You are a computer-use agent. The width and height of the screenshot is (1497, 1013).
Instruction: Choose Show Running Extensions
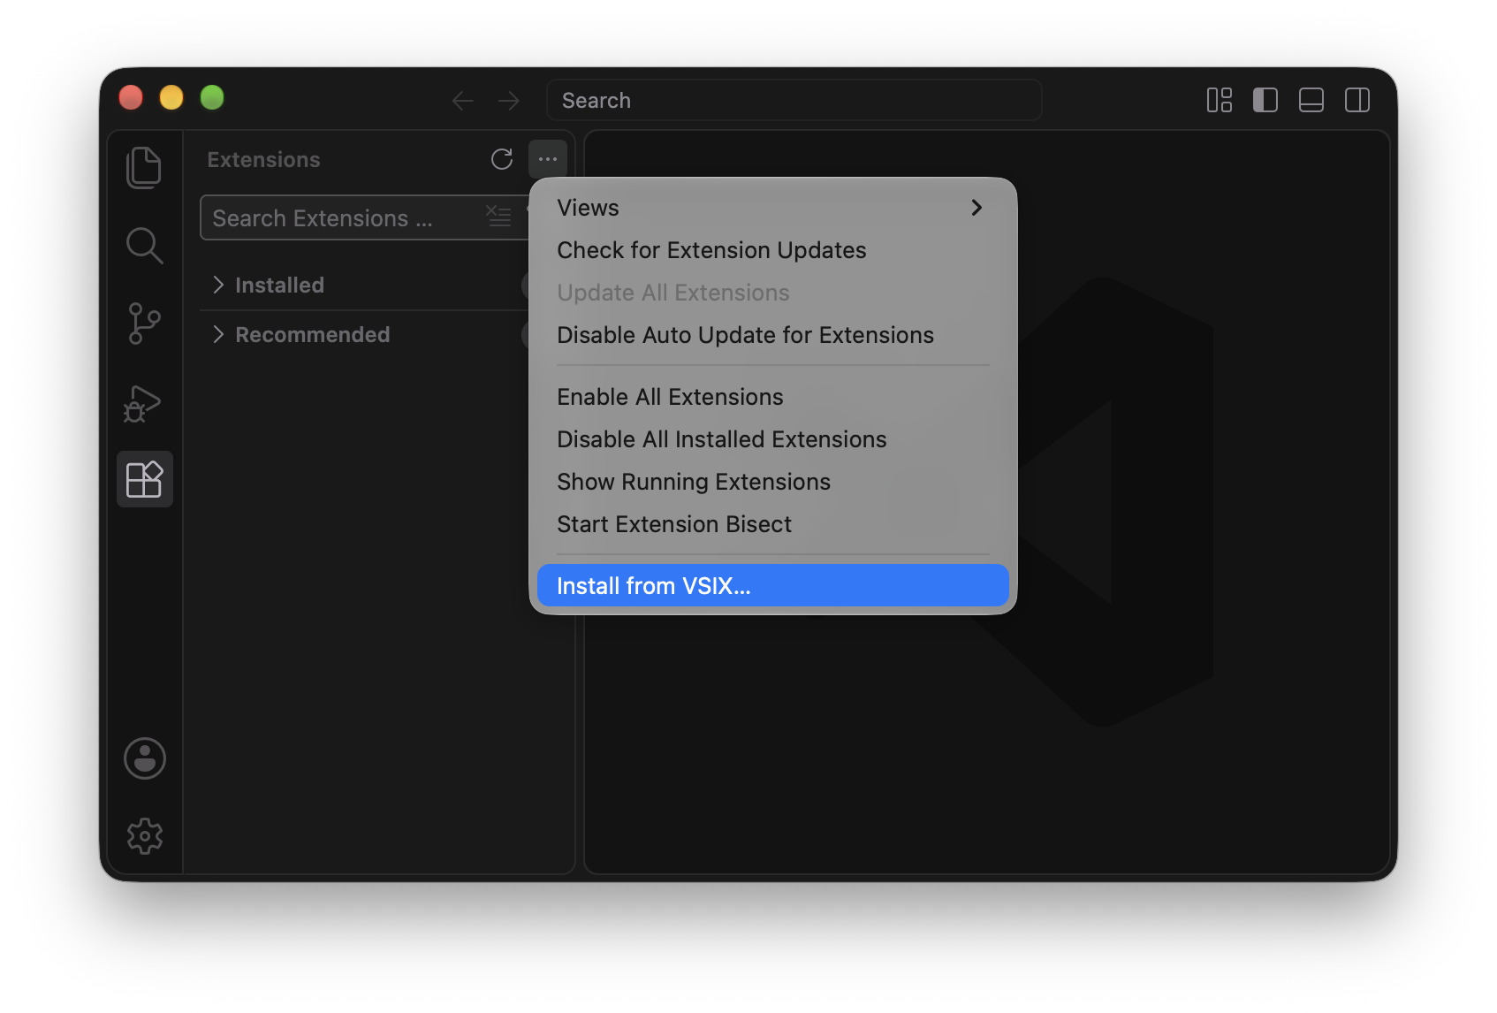(x=772, y=482)
